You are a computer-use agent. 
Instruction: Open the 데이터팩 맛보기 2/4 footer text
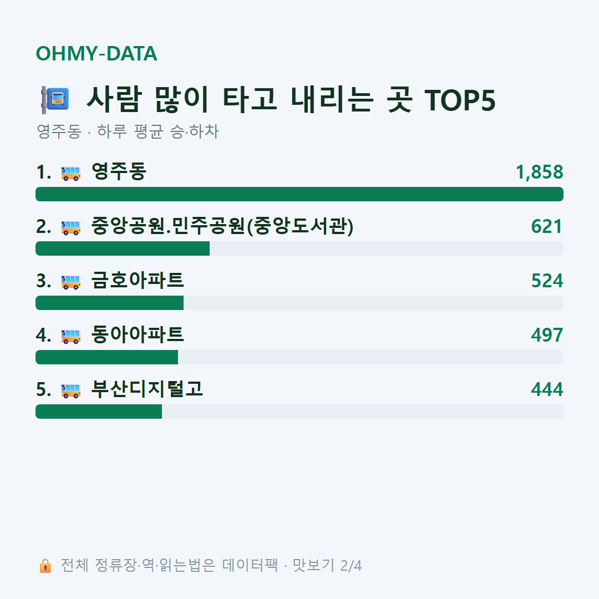[211, 565]
